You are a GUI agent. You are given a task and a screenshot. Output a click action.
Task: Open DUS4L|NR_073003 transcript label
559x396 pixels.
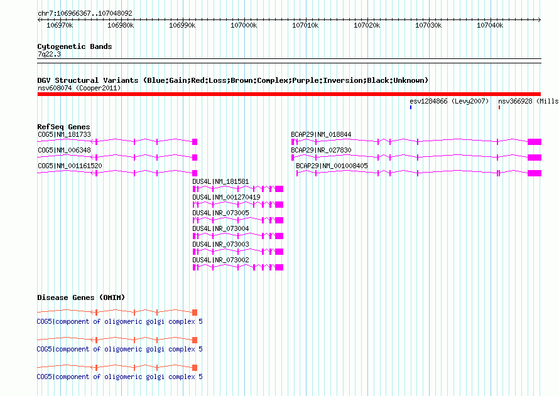(220, 244)
